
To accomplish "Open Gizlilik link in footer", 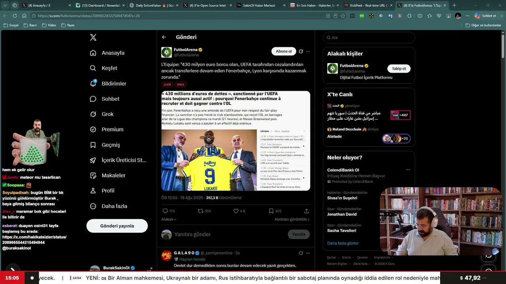I will coord(346,258).
